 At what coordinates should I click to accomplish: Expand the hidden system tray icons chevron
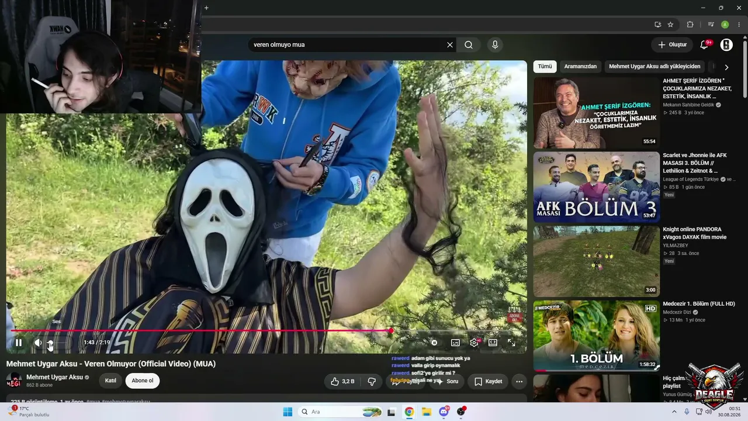click(x=674, y=412)
